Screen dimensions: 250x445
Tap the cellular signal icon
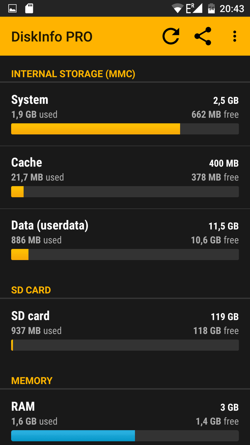coord(194,9)
